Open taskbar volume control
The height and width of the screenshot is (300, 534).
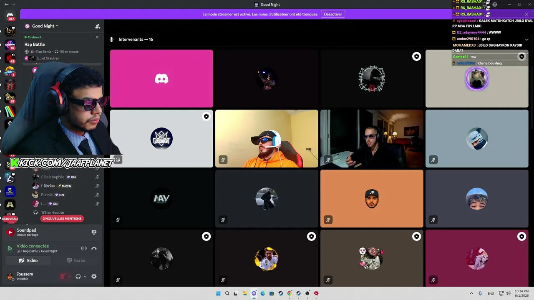pos(508,293)
